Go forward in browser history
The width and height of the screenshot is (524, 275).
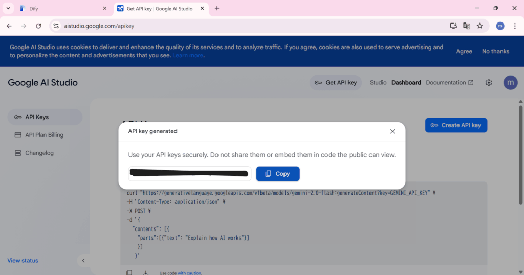24,26
